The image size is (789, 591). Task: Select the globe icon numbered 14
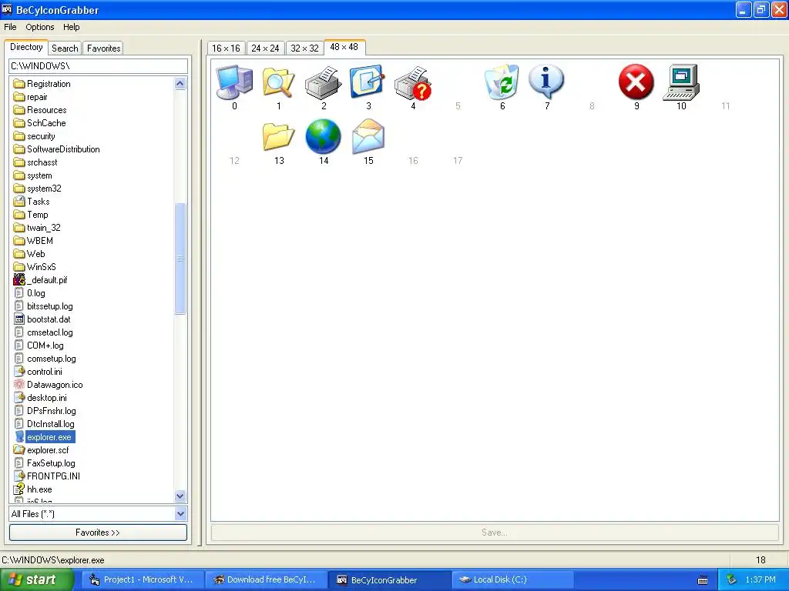click(x=323, y=136)
